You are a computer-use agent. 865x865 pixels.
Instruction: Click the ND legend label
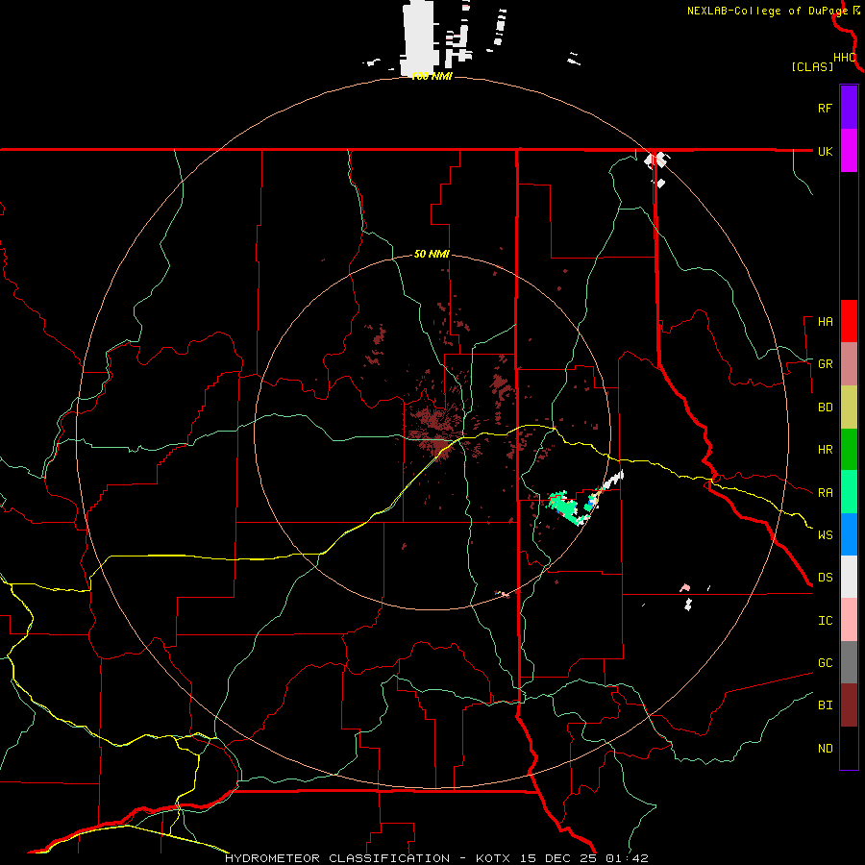825,749
